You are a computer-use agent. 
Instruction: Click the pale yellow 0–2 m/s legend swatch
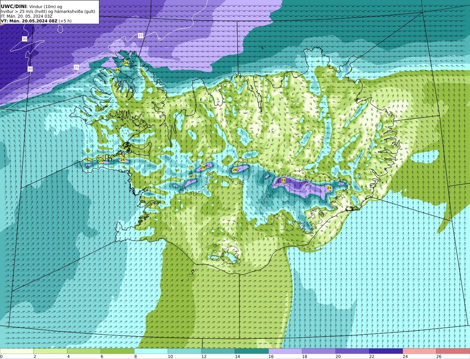17,351
